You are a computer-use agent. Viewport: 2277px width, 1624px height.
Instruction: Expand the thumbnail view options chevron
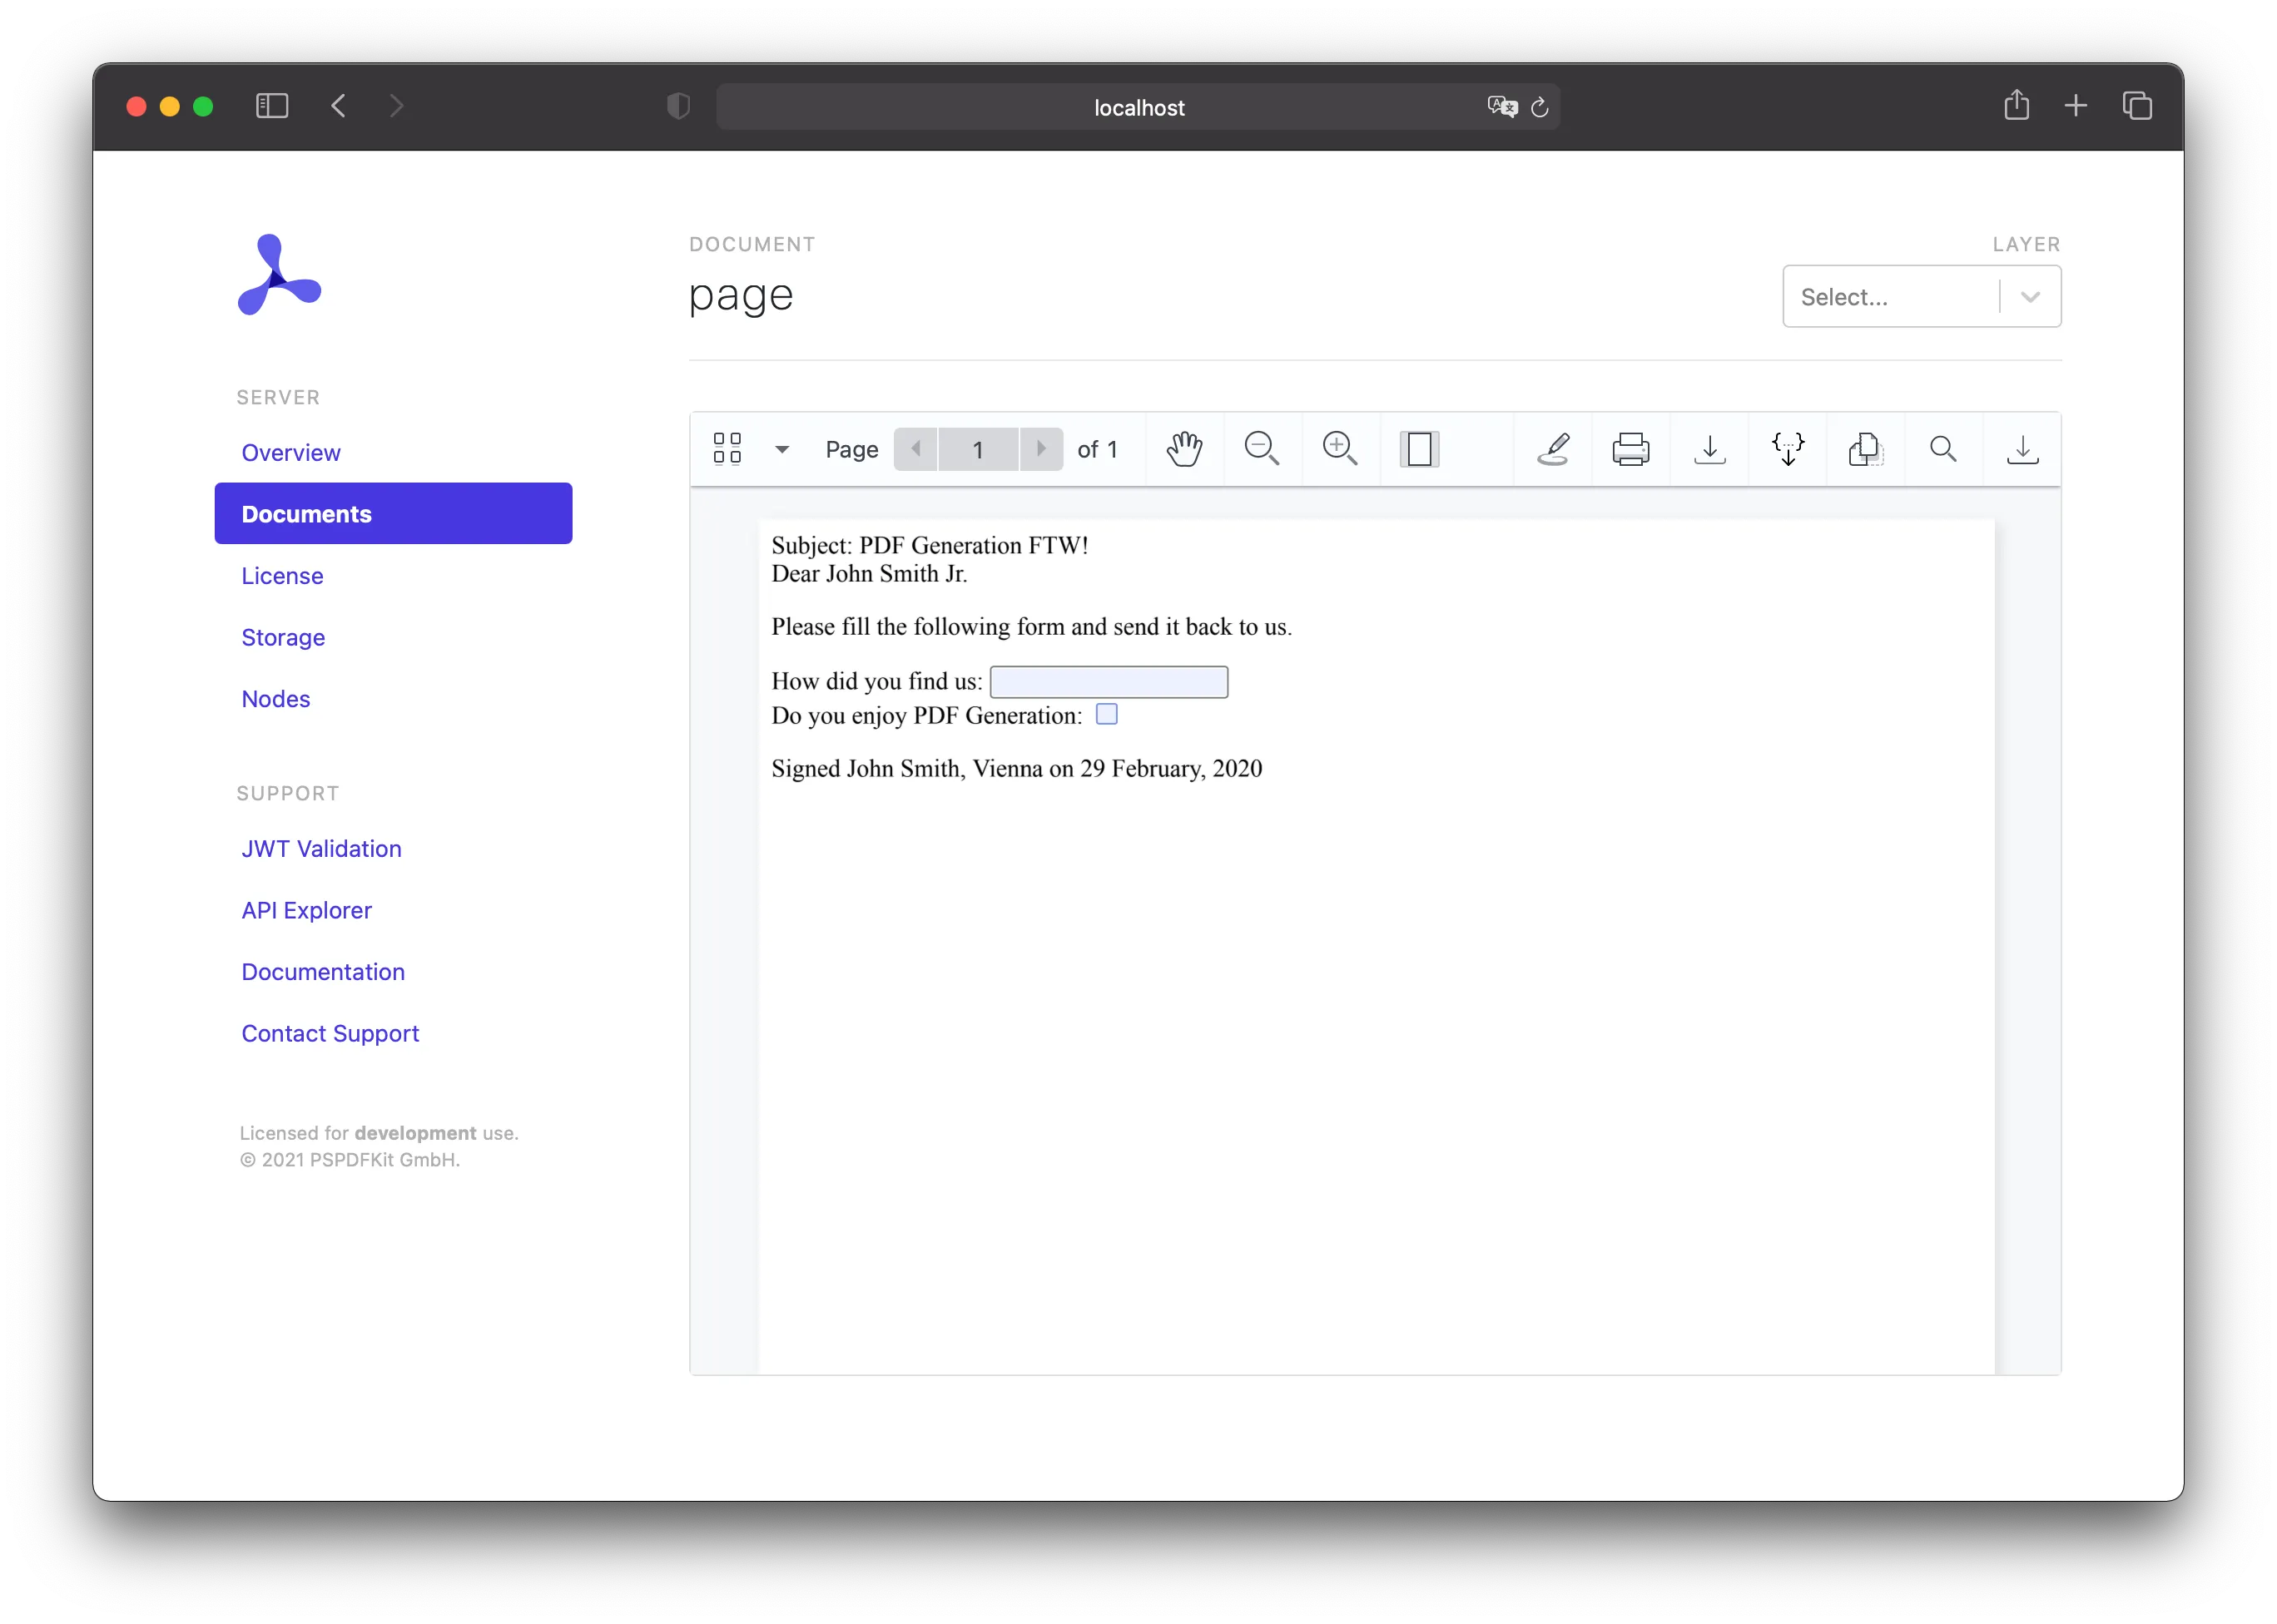[x=782, y=449]
